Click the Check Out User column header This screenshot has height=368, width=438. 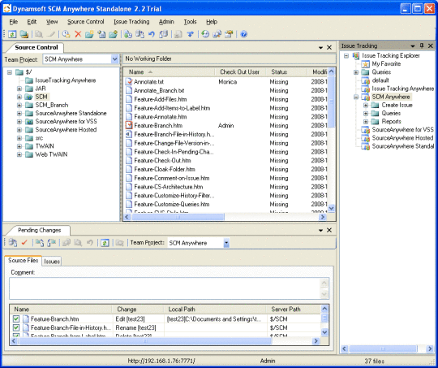(240, 72)
